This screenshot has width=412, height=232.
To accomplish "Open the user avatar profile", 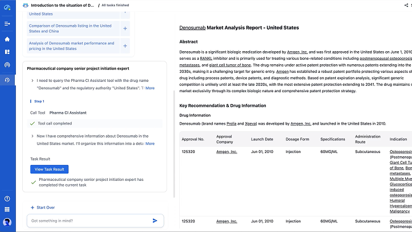I will [x=7, y=222].
